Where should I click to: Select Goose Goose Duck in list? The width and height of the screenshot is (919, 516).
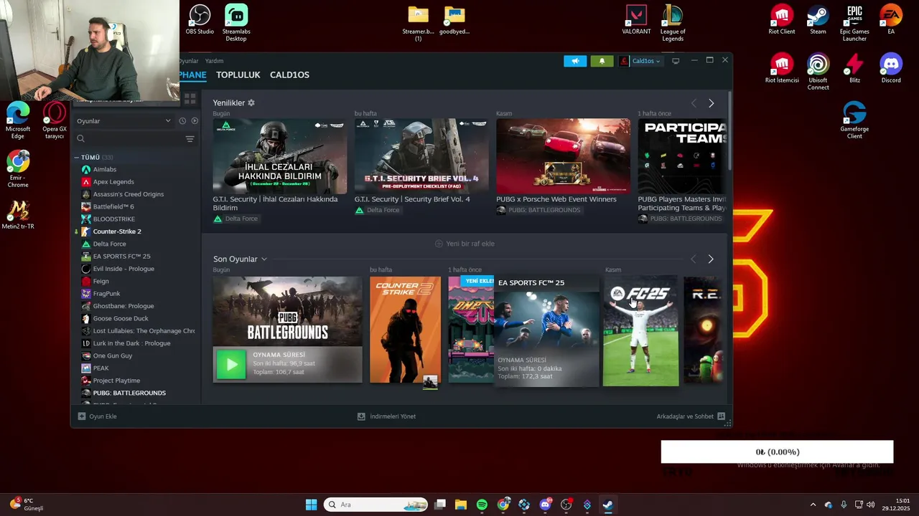click(121, 318)
